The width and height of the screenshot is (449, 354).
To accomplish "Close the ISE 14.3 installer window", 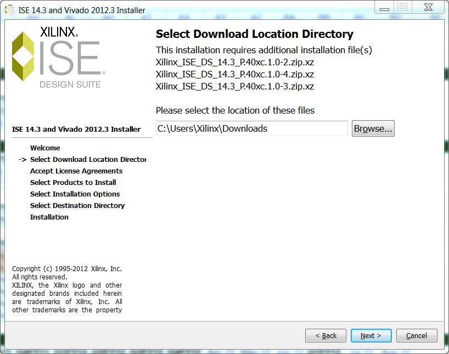I will [429, 7].
